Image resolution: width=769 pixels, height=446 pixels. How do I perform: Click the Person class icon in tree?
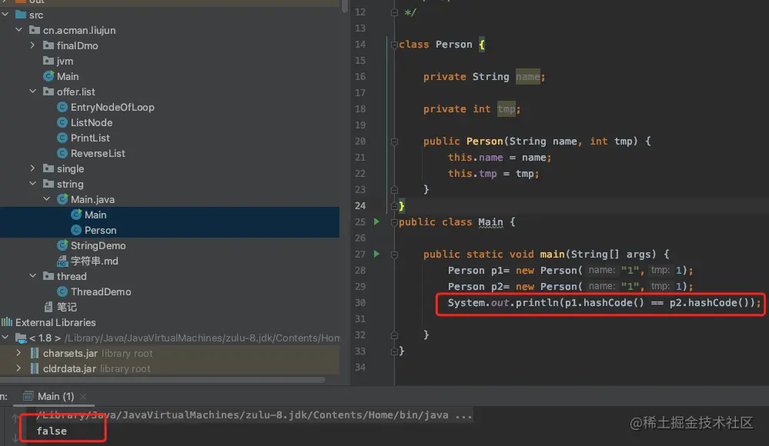coord(76,230)
